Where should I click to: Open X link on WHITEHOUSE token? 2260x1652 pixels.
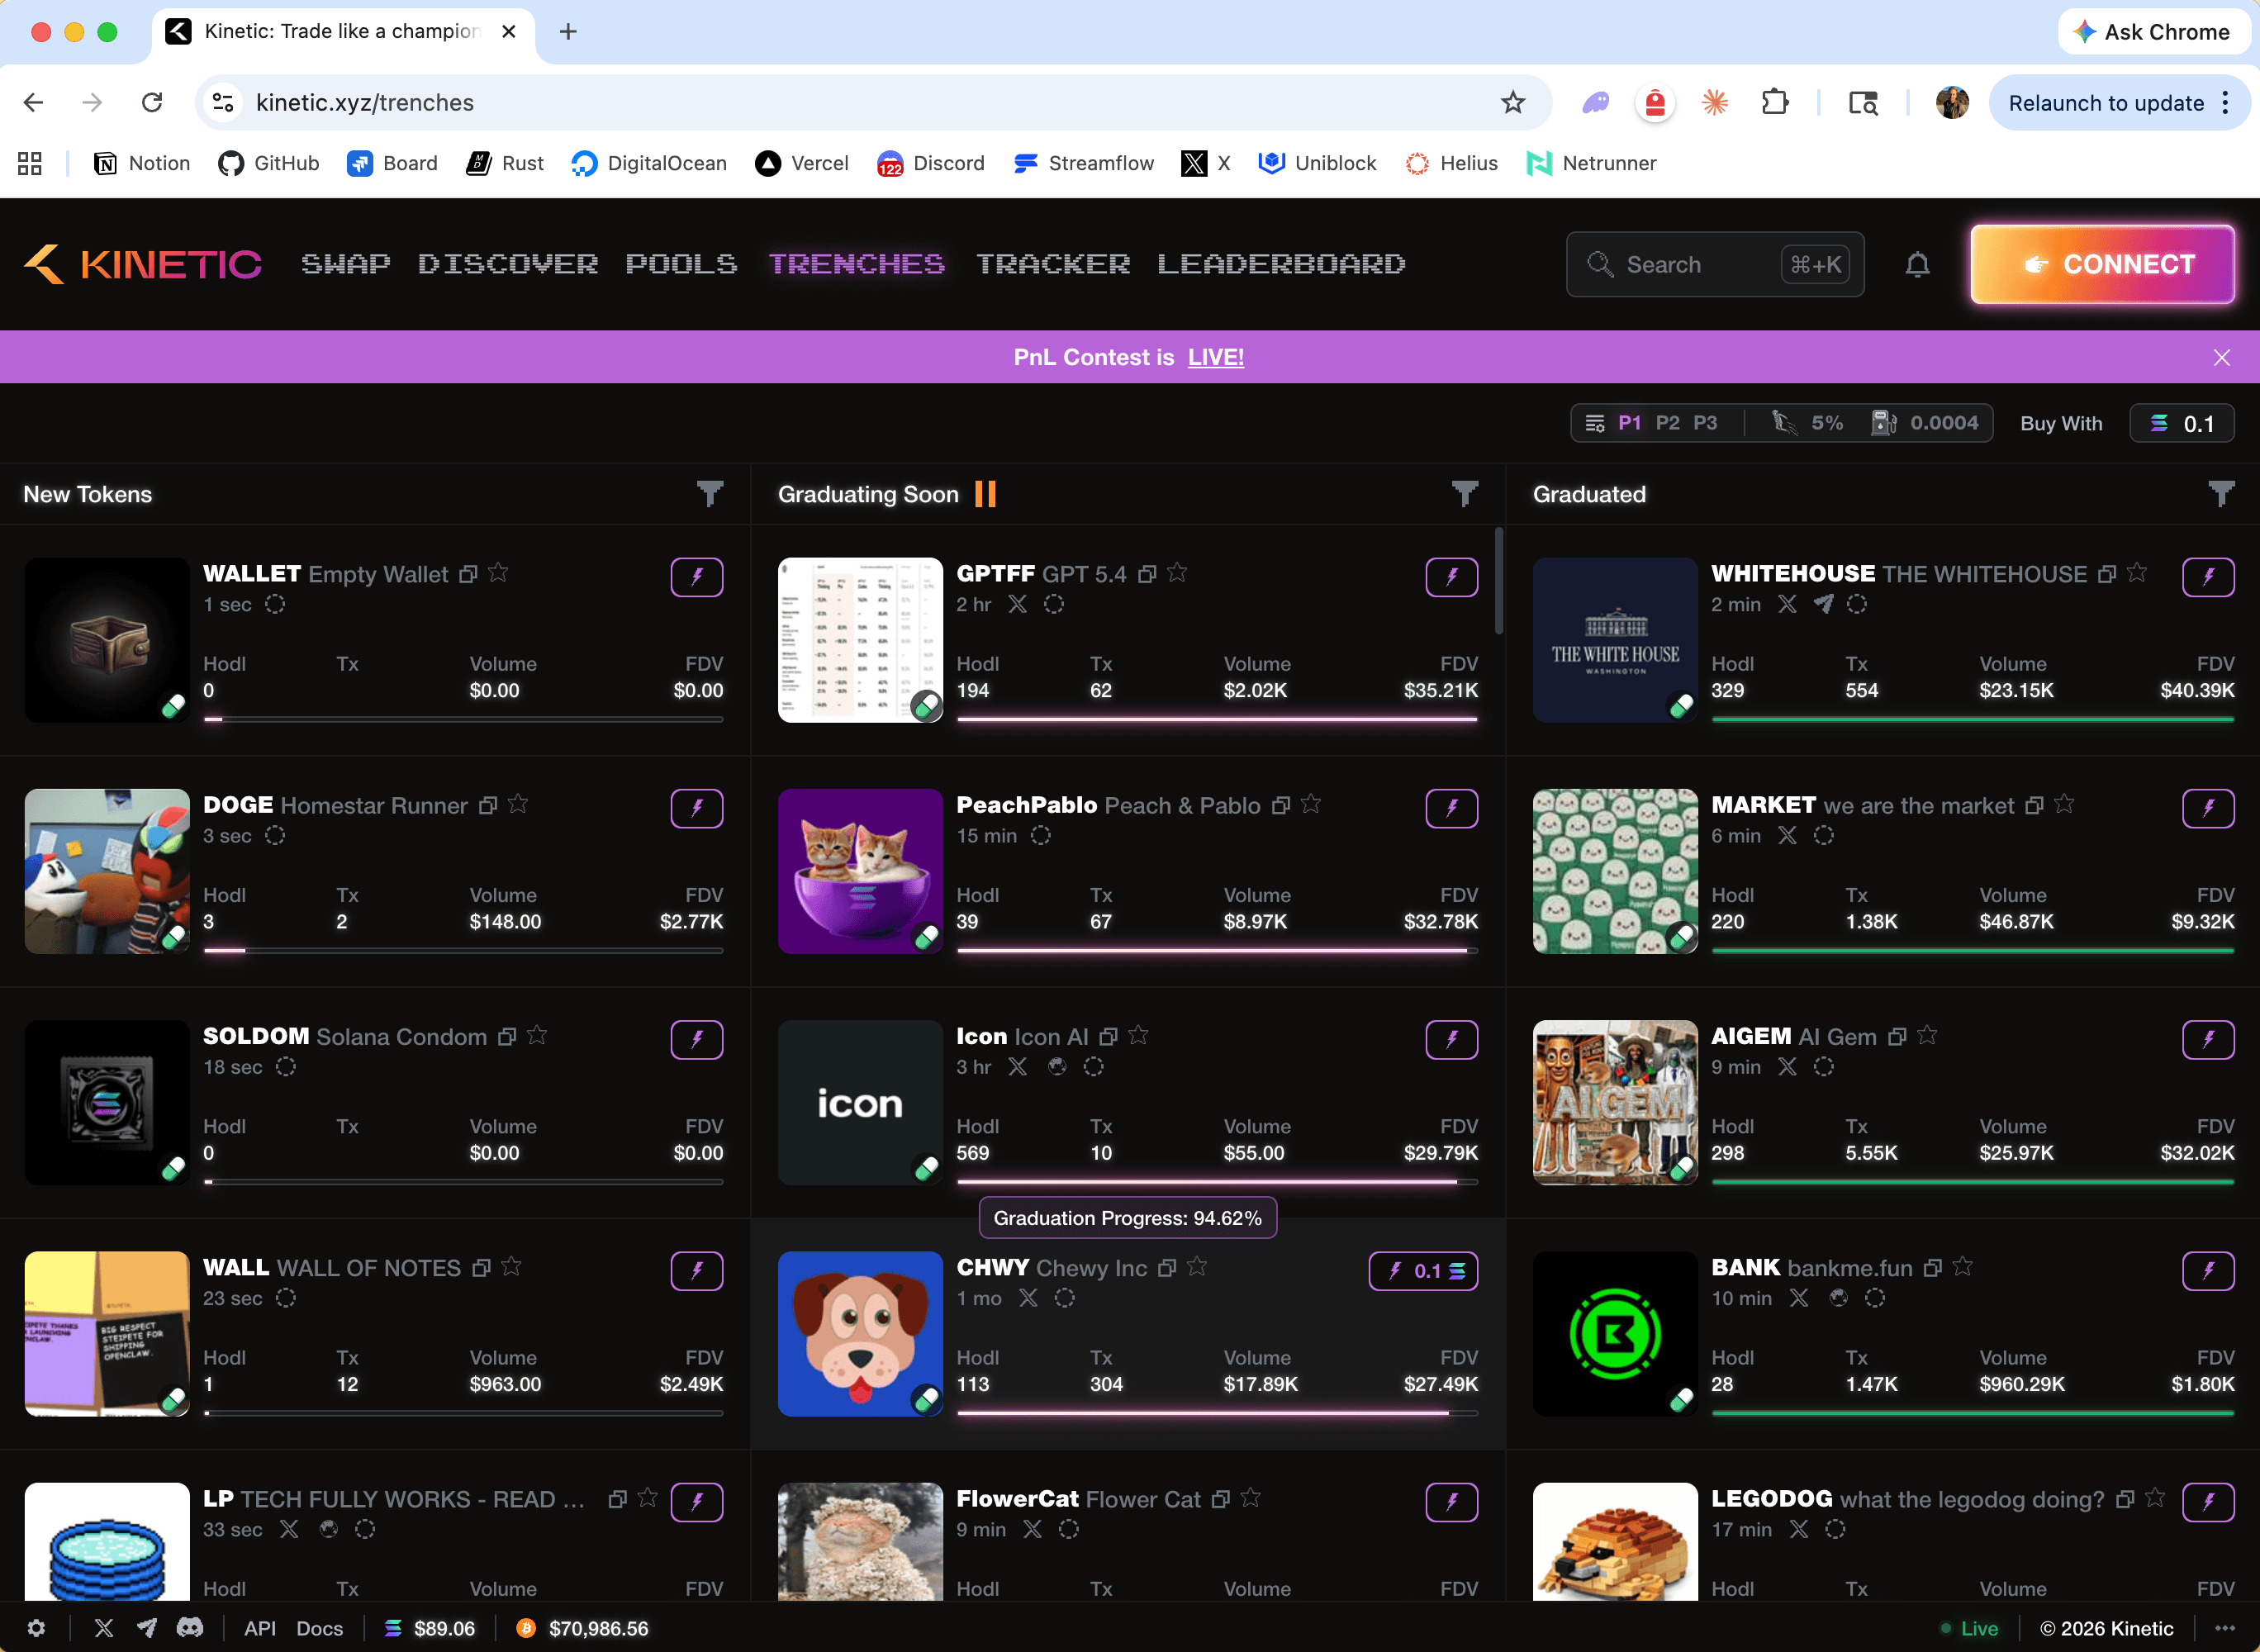[x=1787, y=604]
